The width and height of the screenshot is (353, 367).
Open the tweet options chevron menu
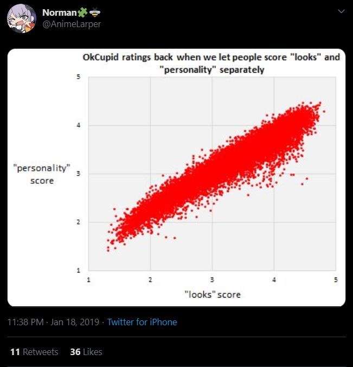pyautogui.click(x=341, y=11)
